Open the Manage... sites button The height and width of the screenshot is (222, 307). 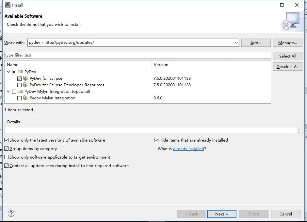288,43
